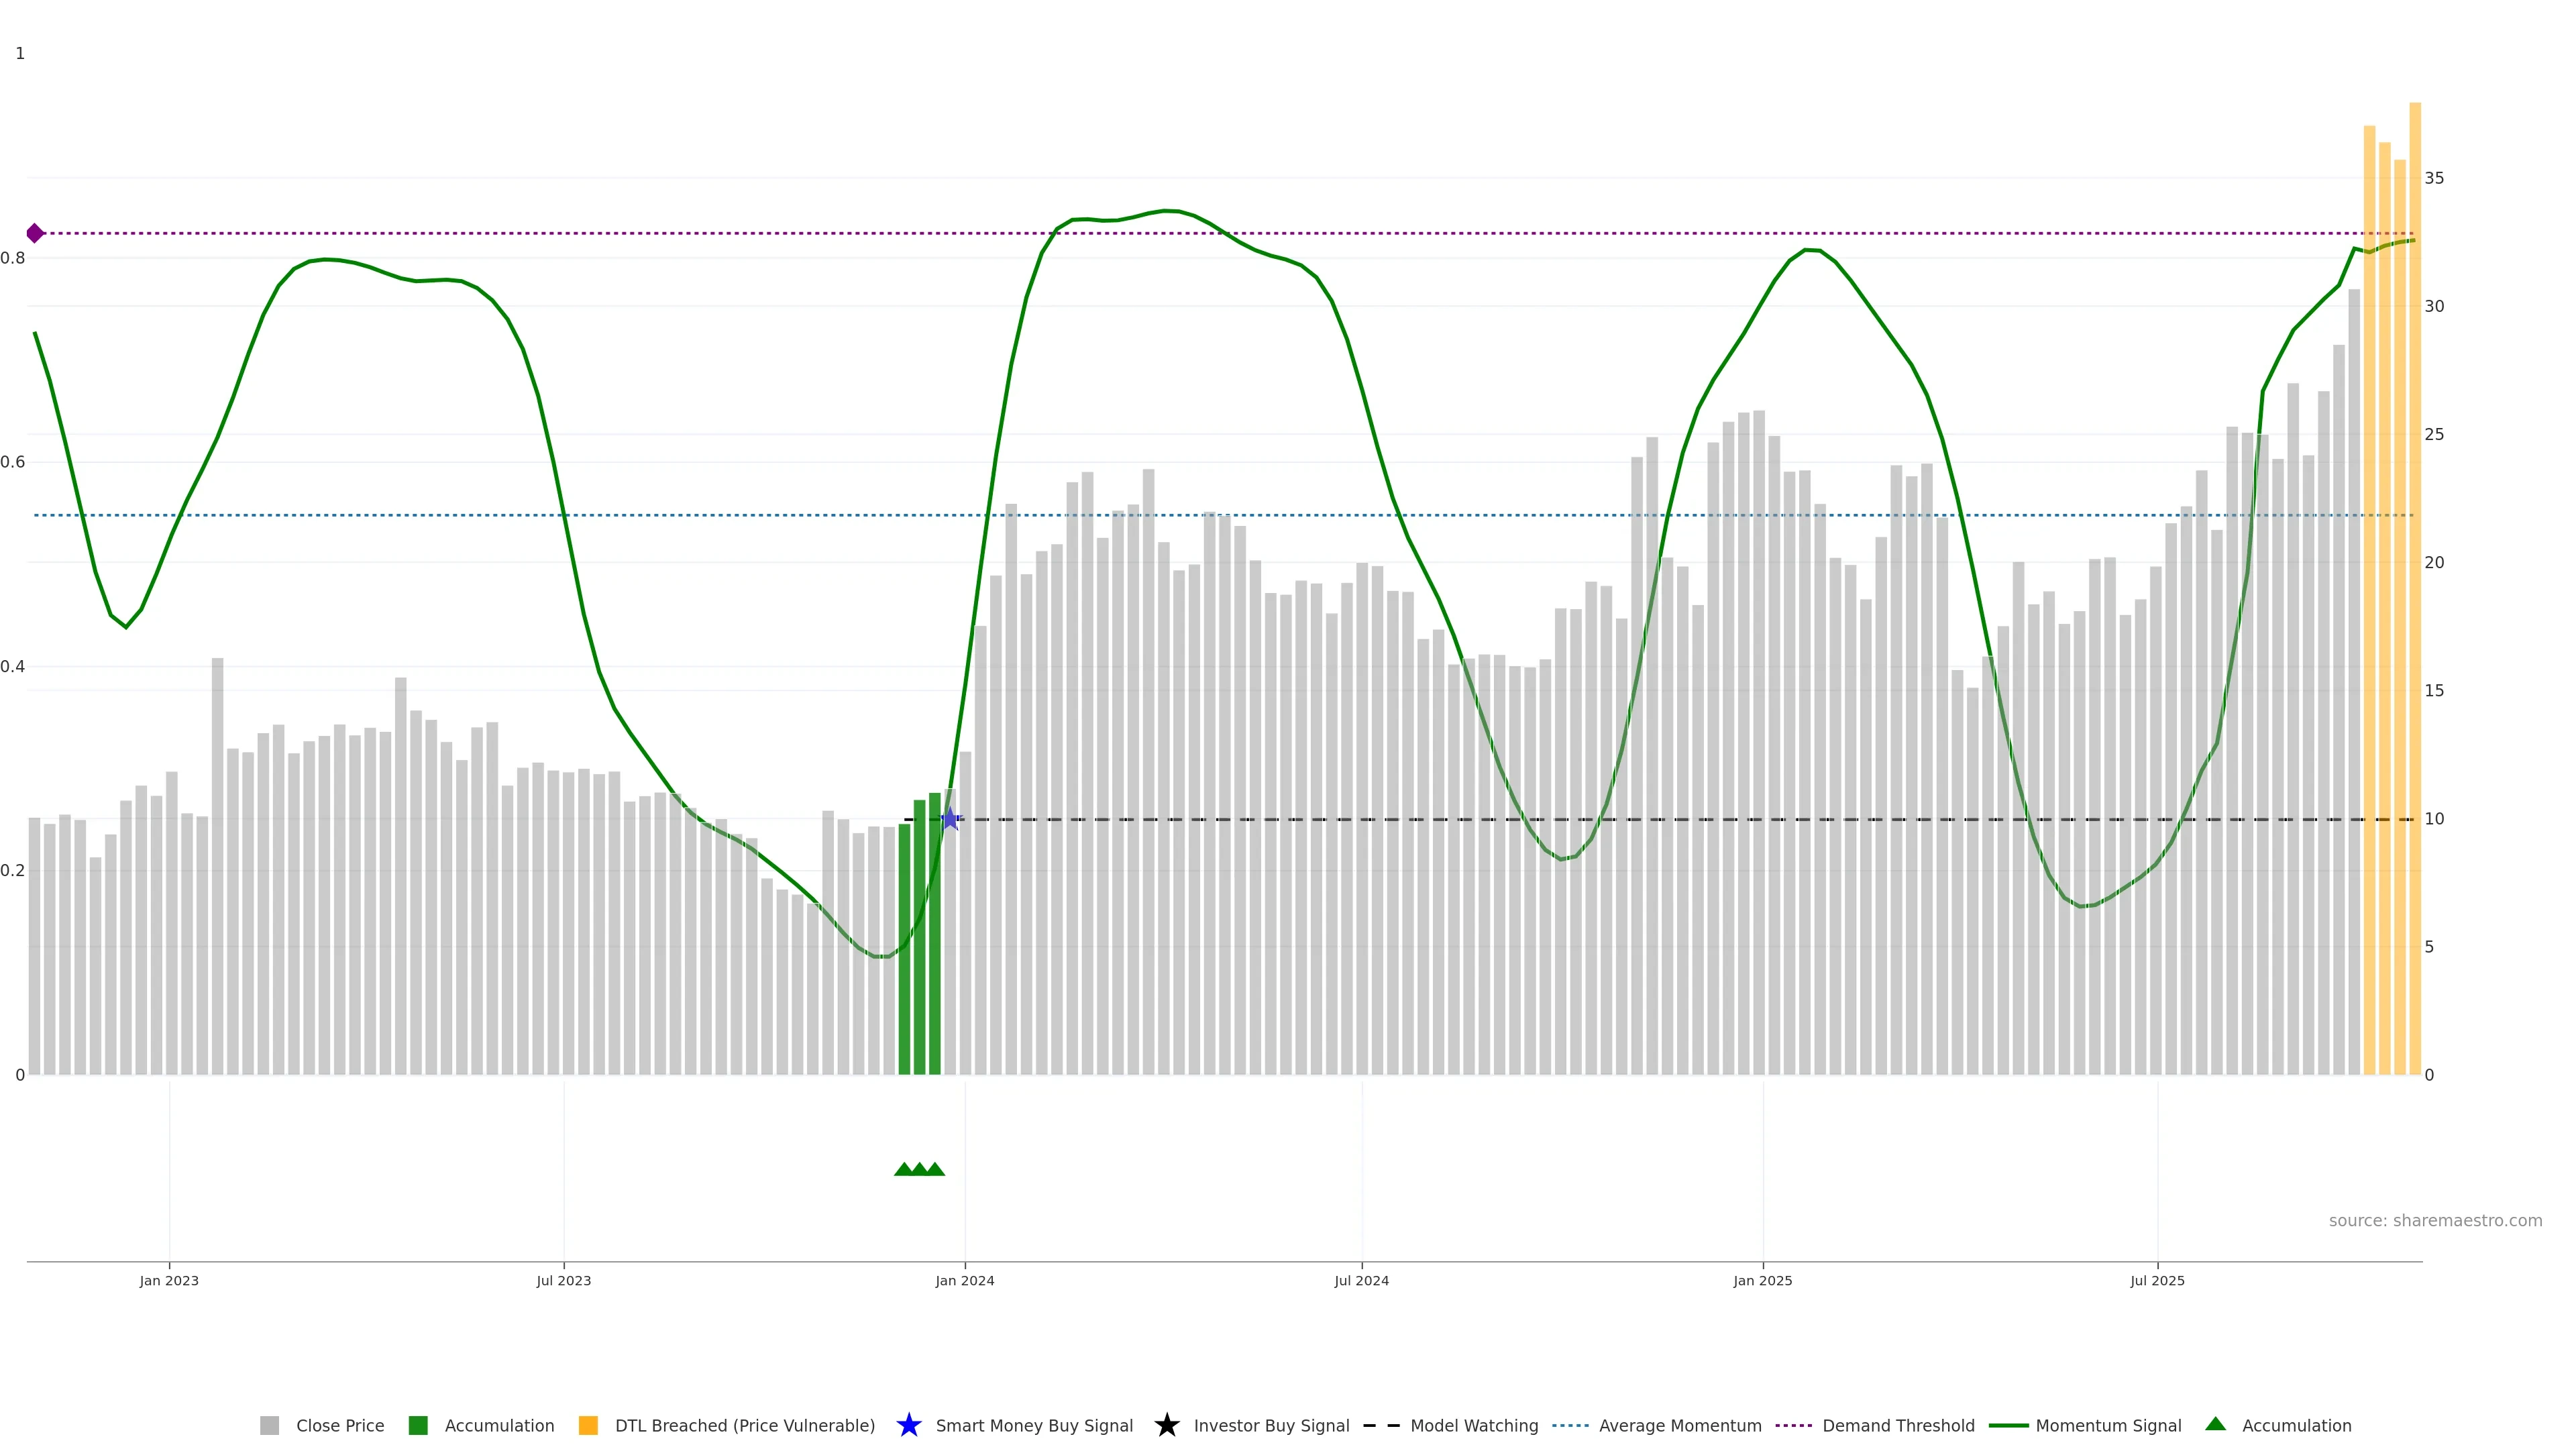Click the orange DTL Breached legend swatch
The height and width of the screenshot is (1449, 2576).
(x=588, y=1425)
